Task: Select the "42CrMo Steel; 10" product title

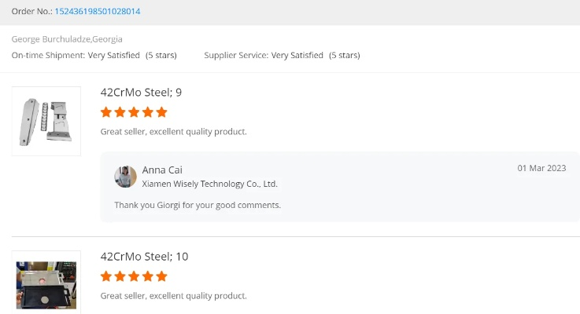Action: (144, 257)
